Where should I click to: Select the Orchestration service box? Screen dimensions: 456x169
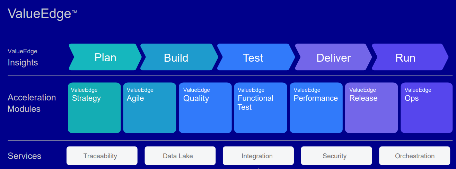414,156
